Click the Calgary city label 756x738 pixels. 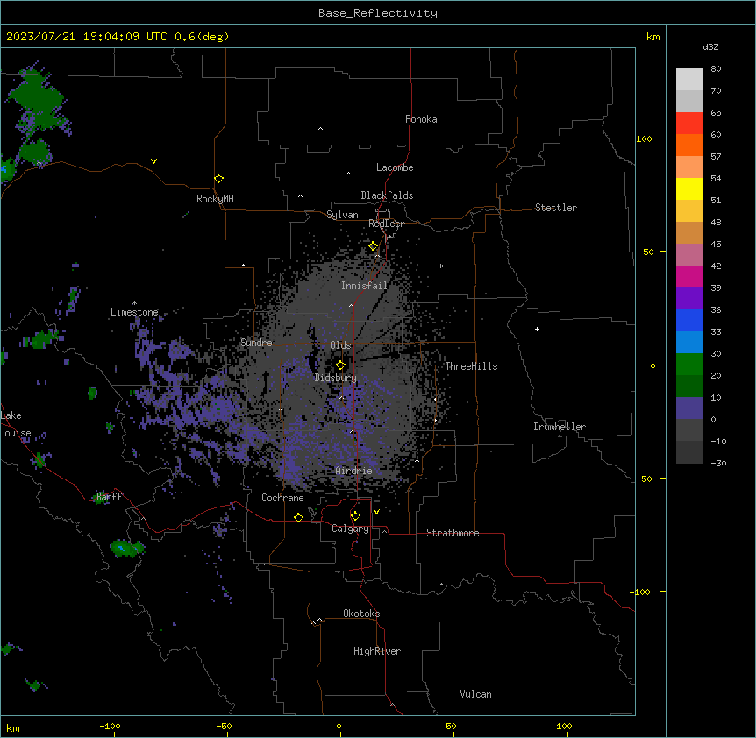[350, 529]
